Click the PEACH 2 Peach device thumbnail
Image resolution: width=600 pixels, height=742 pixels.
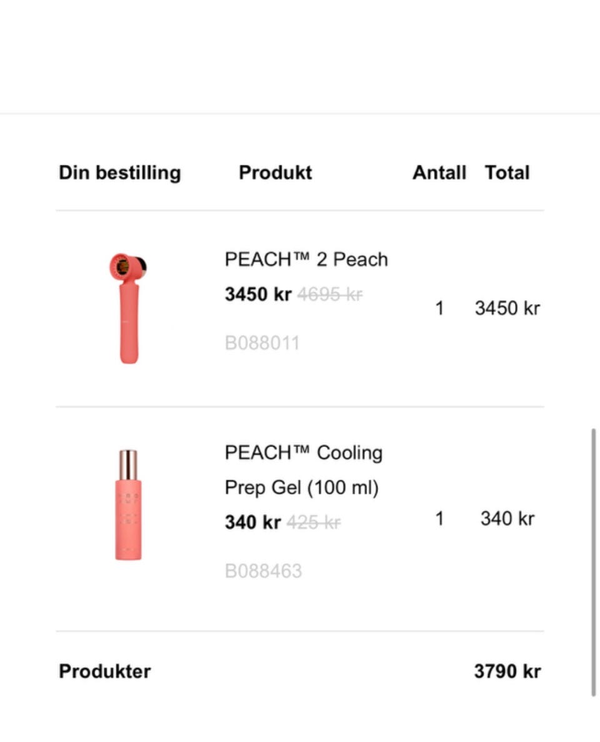coord(127,308)
